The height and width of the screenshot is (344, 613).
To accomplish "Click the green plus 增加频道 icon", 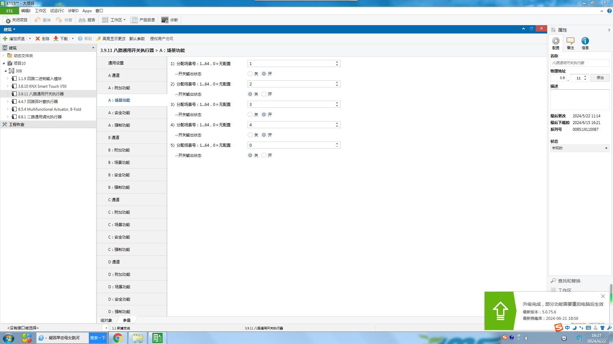I will [x=5, y=39].
